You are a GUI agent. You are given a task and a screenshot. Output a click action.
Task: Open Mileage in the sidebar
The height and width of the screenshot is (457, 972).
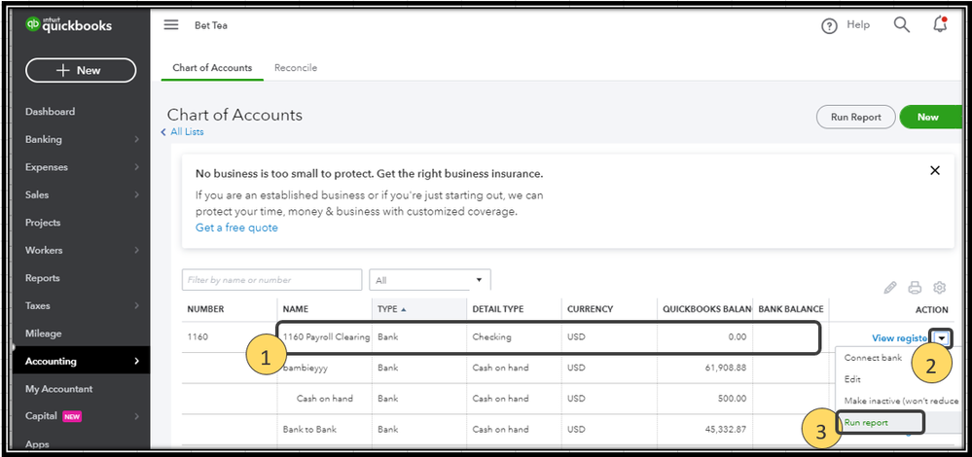click(x=44, y=334)
